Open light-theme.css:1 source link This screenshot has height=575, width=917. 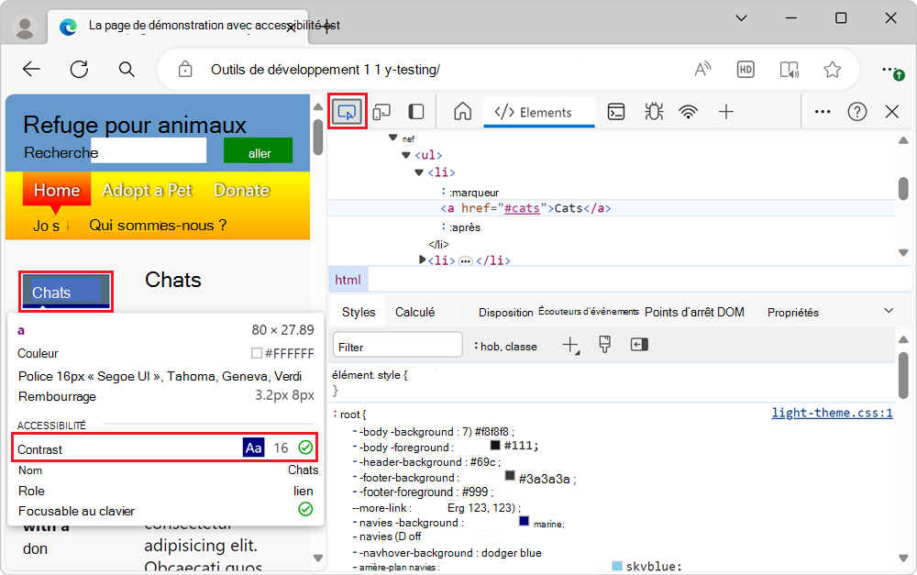coord(833,413)
